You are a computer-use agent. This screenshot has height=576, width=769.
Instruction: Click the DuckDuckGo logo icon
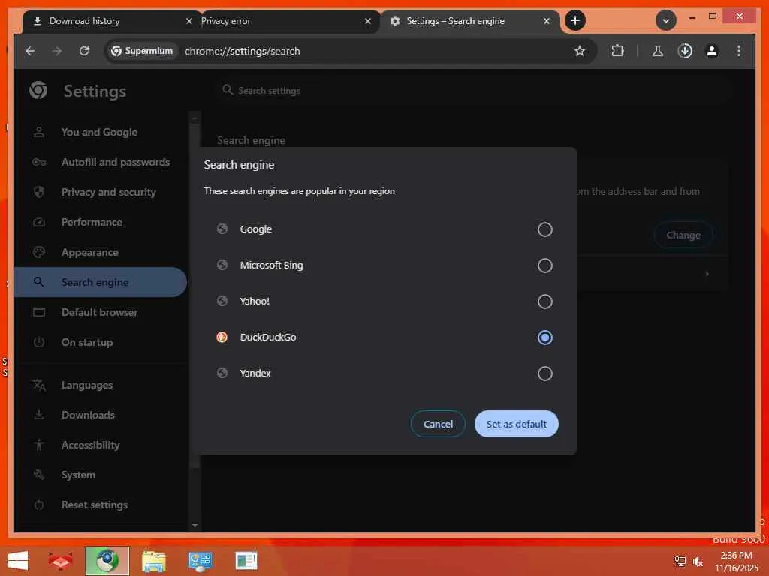(x=222, y=337)
